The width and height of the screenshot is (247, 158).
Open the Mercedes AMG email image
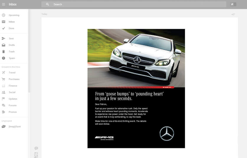click(x=136, y=88)
